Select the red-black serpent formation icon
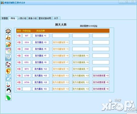137x114 pixels. (x=8, y=65)
